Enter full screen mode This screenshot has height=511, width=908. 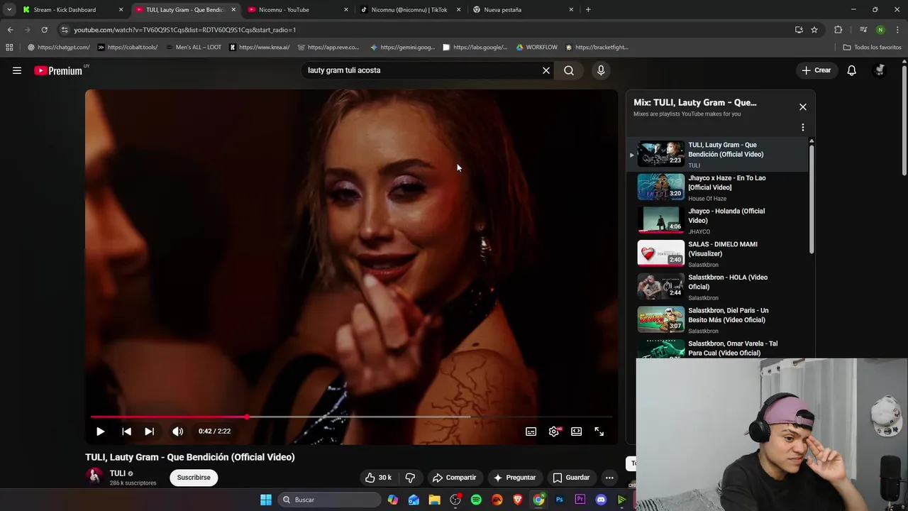(599, 431)
